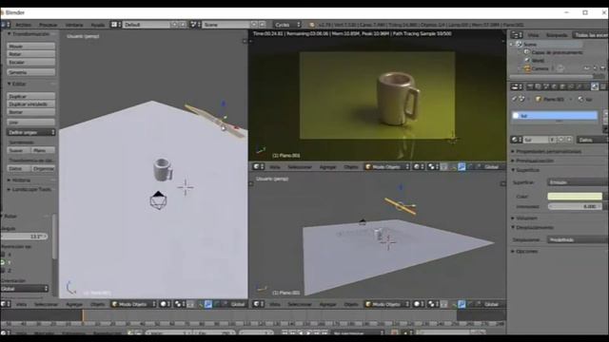The height and width of the screenshot is (342, 609).
Task: Expand the Landscape Tools panel
Action: point(29,190)
